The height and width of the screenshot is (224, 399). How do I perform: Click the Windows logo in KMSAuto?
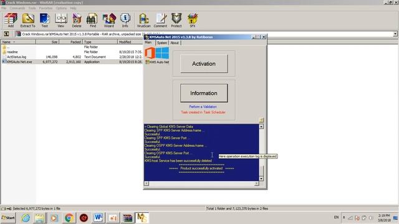pyautogui.click(x=162, y=53)
